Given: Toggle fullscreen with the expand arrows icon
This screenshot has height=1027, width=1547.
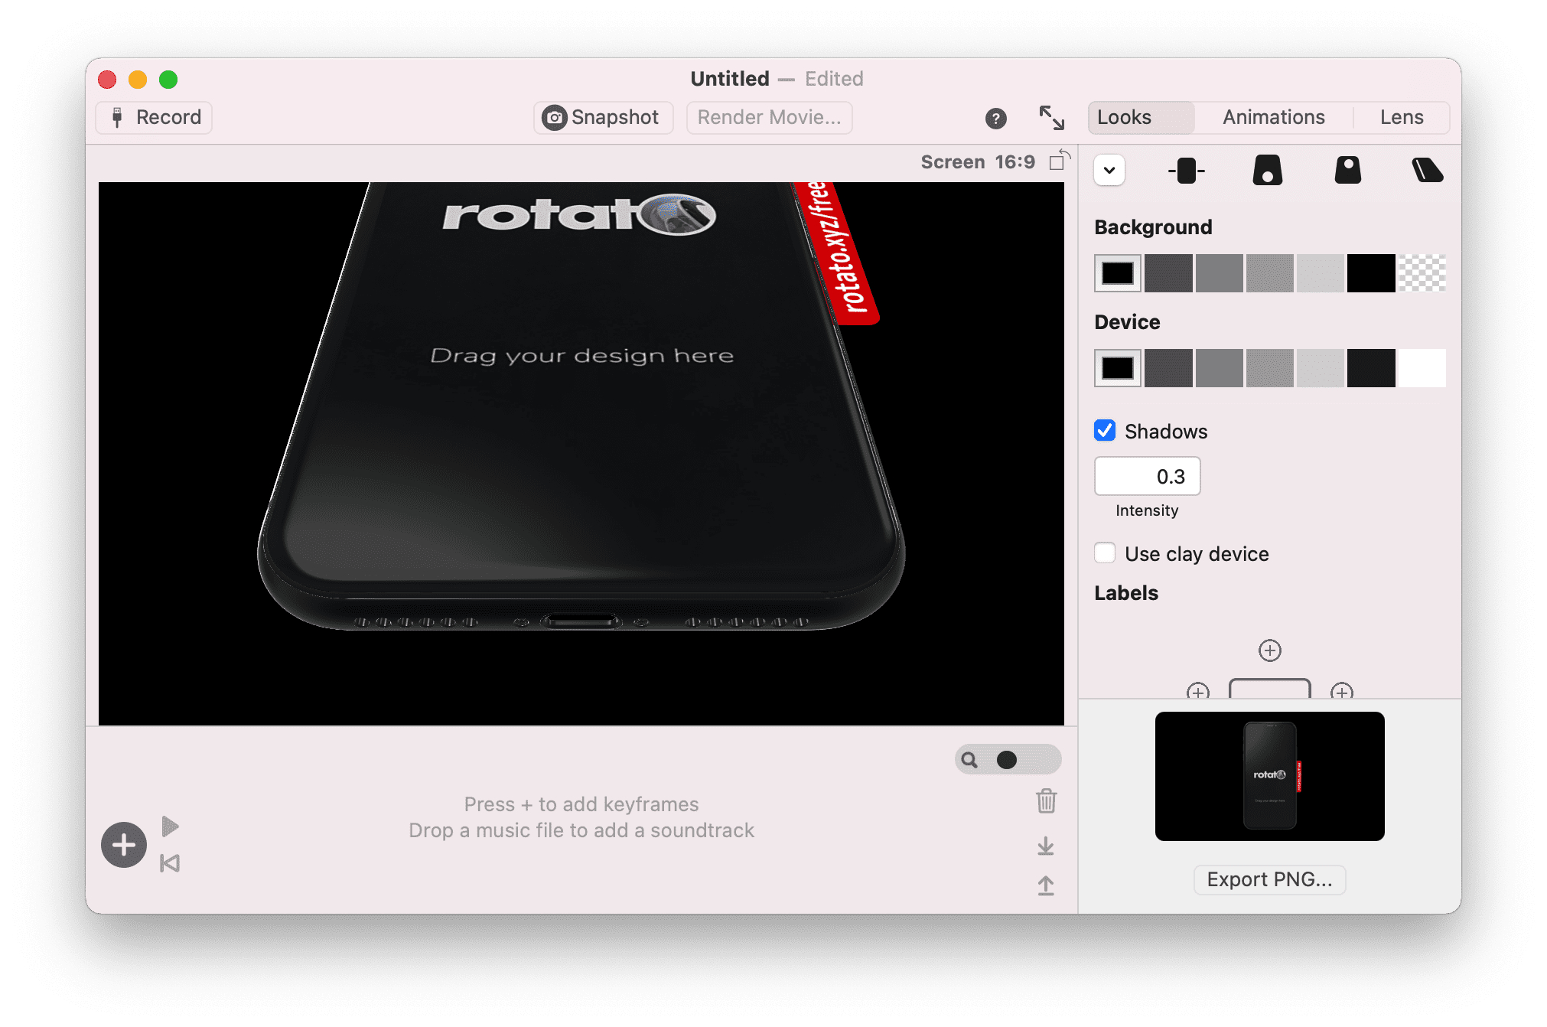Looking at the screenshot, I should click(1051, 118).
